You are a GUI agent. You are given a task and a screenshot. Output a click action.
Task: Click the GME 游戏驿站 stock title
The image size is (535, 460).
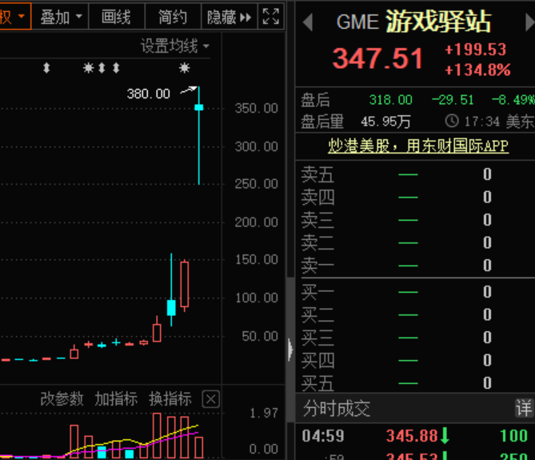point(413,22)
